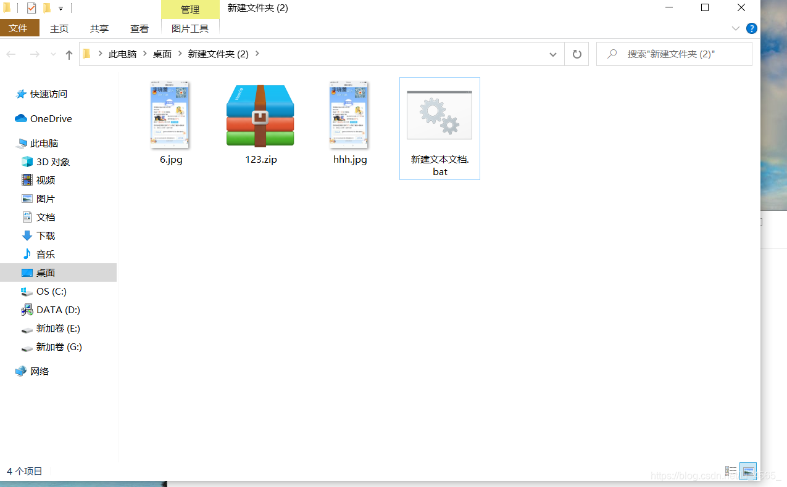
Task: Switch to details view in status bar
Action: click(731, 471)
